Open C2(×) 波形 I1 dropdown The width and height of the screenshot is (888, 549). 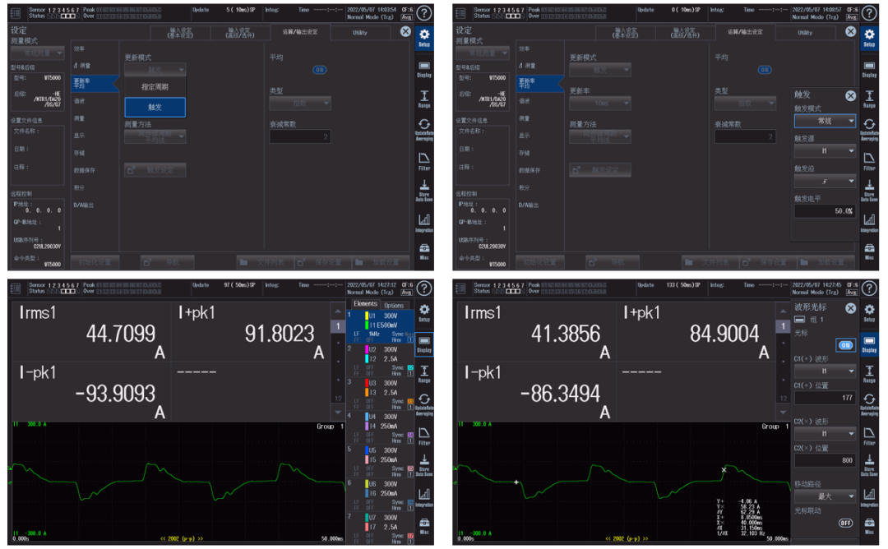tap(825, 434)
